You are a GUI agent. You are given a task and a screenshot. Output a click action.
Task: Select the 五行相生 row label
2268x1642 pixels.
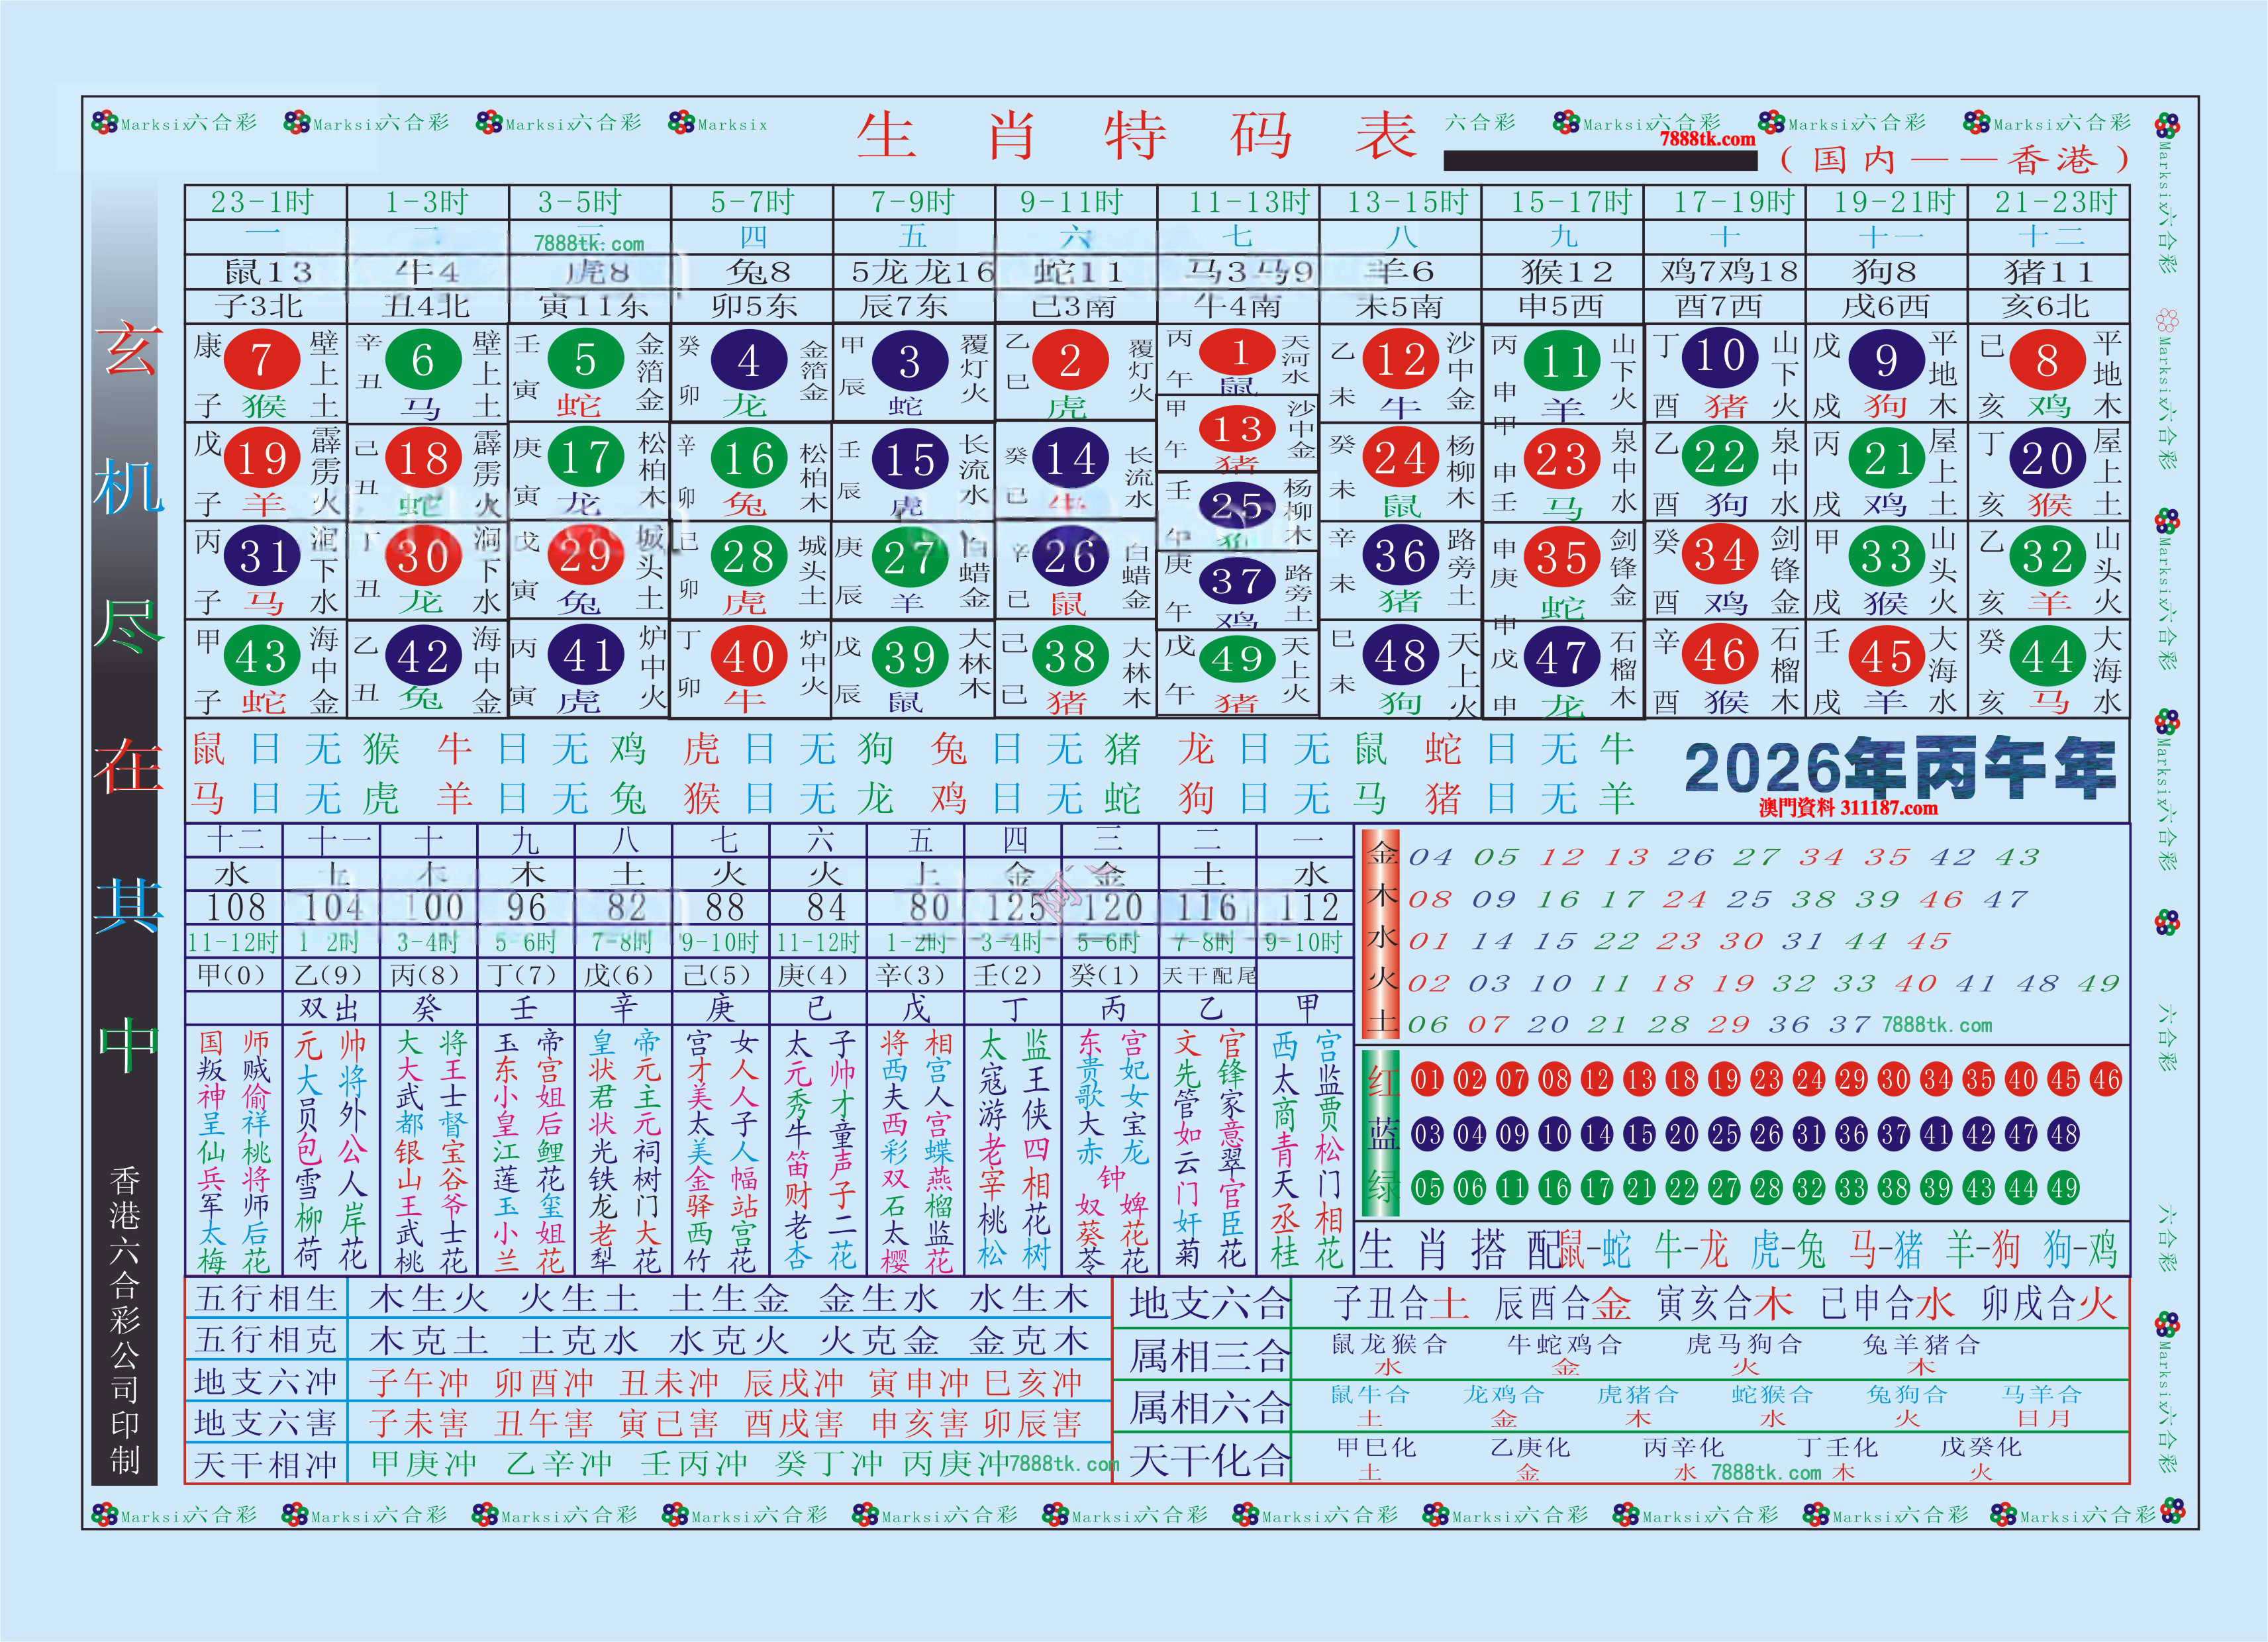click(x=266, y=1298)
